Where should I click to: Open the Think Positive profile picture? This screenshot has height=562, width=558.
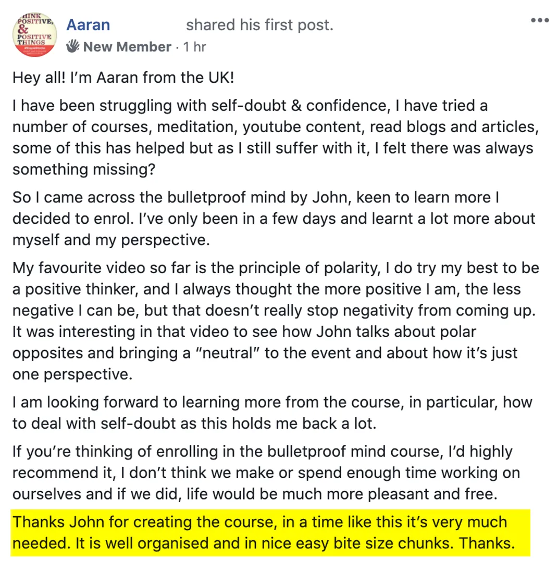34,35
